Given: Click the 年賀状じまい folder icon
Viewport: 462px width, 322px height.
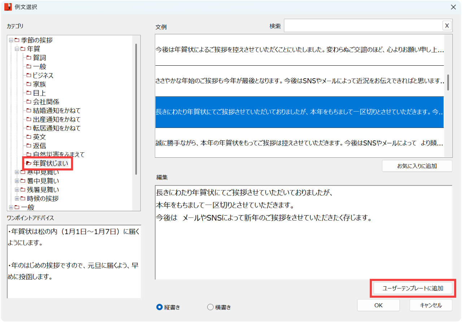Looking at the screenshot, I should click(x=29, y=163).
